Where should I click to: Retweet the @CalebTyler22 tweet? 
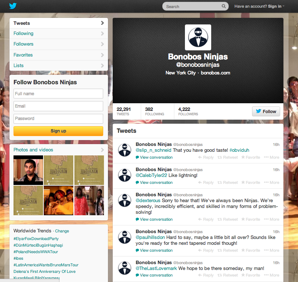228,182
